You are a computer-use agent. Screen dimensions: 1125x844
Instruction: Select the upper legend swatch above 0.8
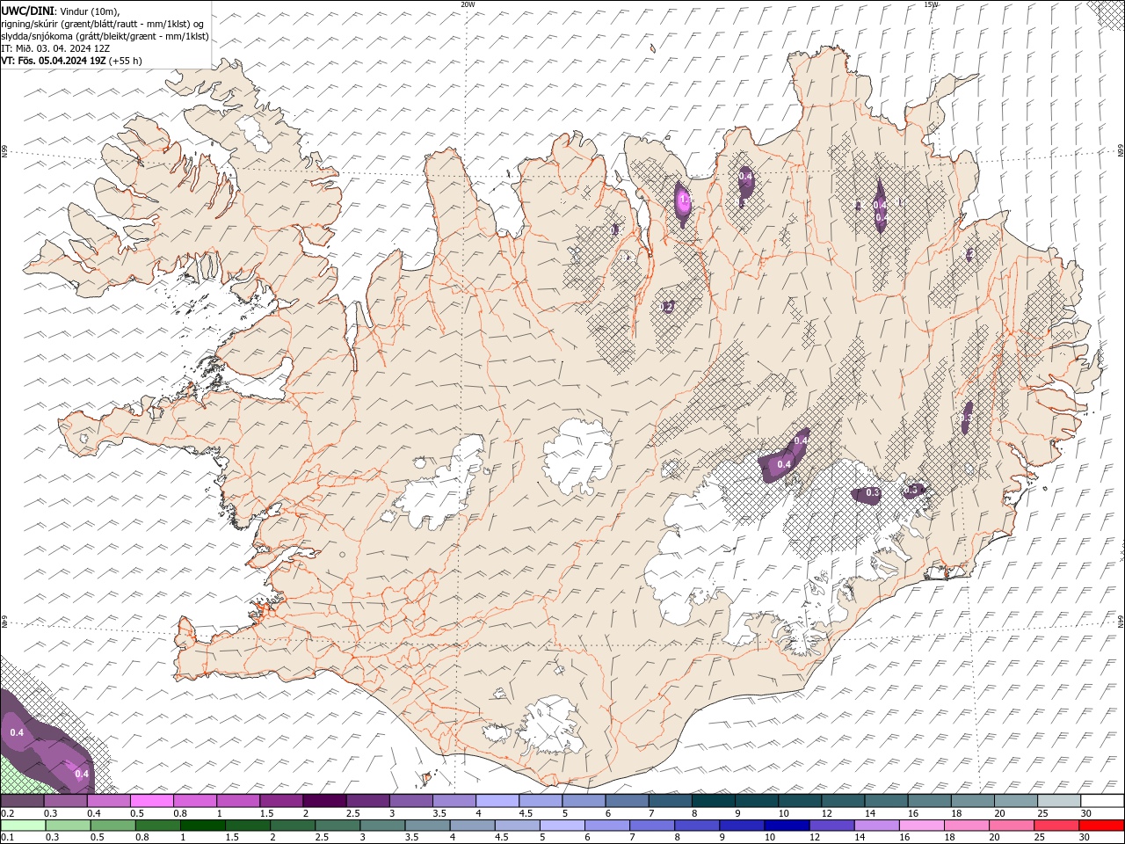tap(194, 801)
